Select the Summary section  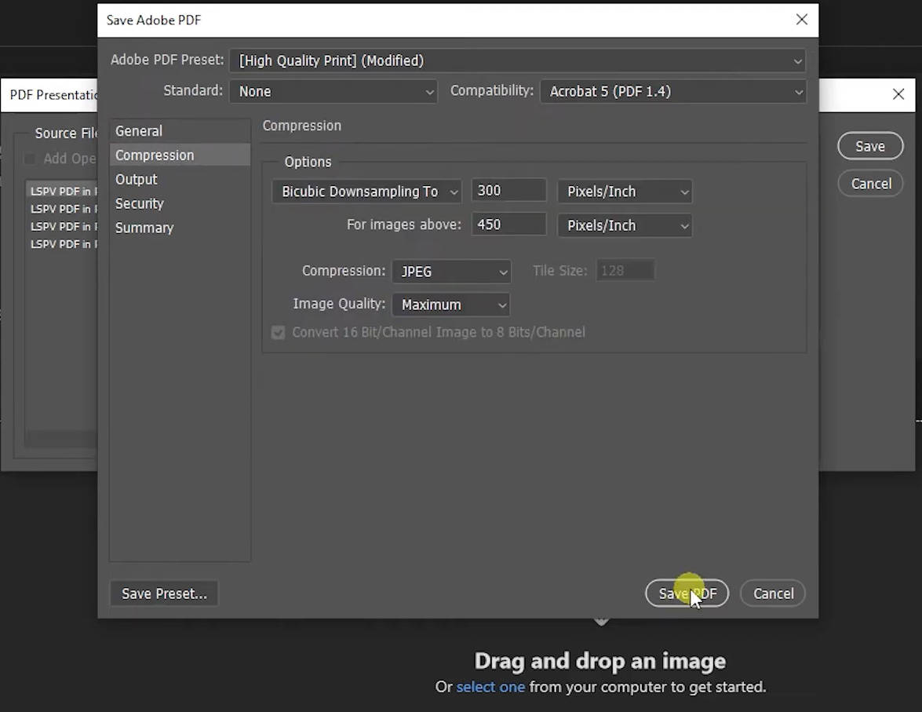pyautogui.click(x=180, y=228)
